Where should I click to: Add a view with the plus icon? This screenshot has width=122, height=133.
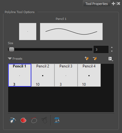(113, 4)
